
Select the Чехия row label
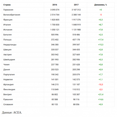pos(6,65)
